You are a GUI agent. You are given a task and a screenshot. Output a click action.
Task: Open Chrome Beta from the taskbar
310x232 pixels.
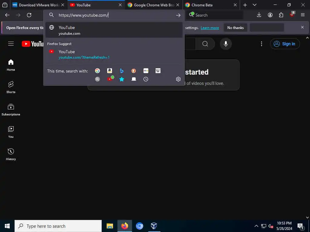click(139, 226)
